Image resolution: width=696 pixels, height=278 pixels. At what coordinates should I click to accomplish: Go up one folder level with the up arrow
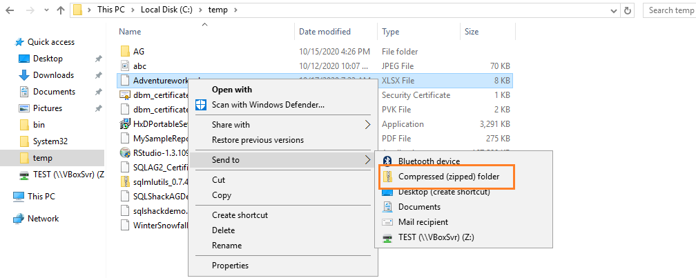click(x=61, y=10)
